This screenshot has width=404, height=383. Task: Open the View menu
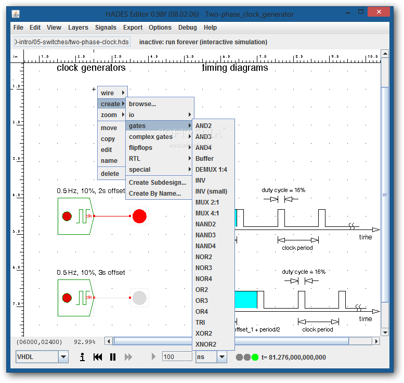pyautogui.click(x=54, y=28)
